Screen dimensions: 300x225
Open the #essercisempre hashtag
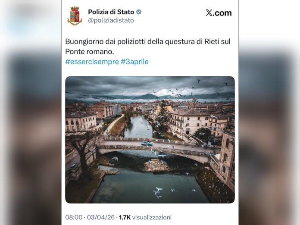[92, 62]
